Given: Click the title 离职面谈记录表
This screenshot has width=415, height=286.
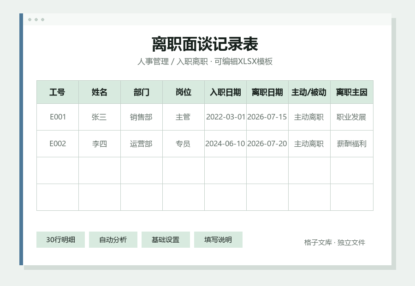Looking at the screenshot, I should [x=205, y=44].
